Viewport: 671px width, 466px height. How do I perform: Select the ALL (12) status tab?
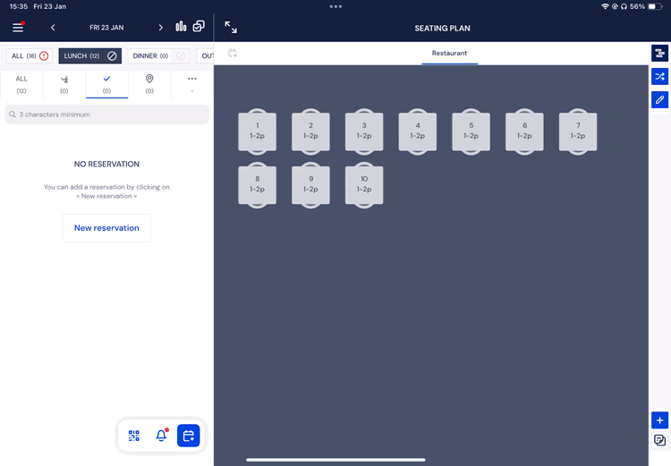(x=21, y=84)
